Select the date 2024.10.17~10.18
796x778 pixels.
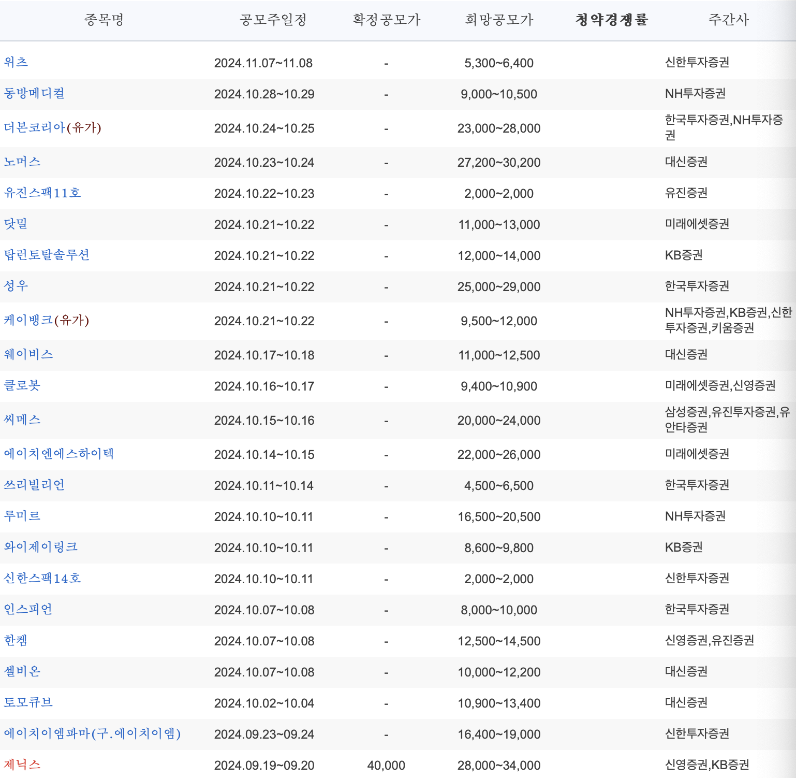click(x=264, y=355)
